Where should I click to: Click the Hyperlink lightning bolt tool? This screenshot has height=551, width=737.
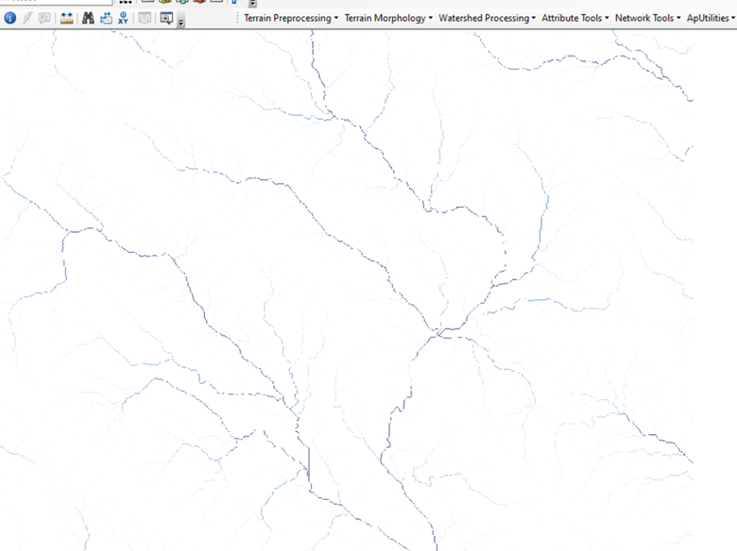(27, 18)
